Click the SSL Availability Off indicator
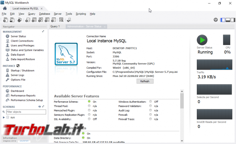The width and height of the screenshot is (236, 144). 89,119
